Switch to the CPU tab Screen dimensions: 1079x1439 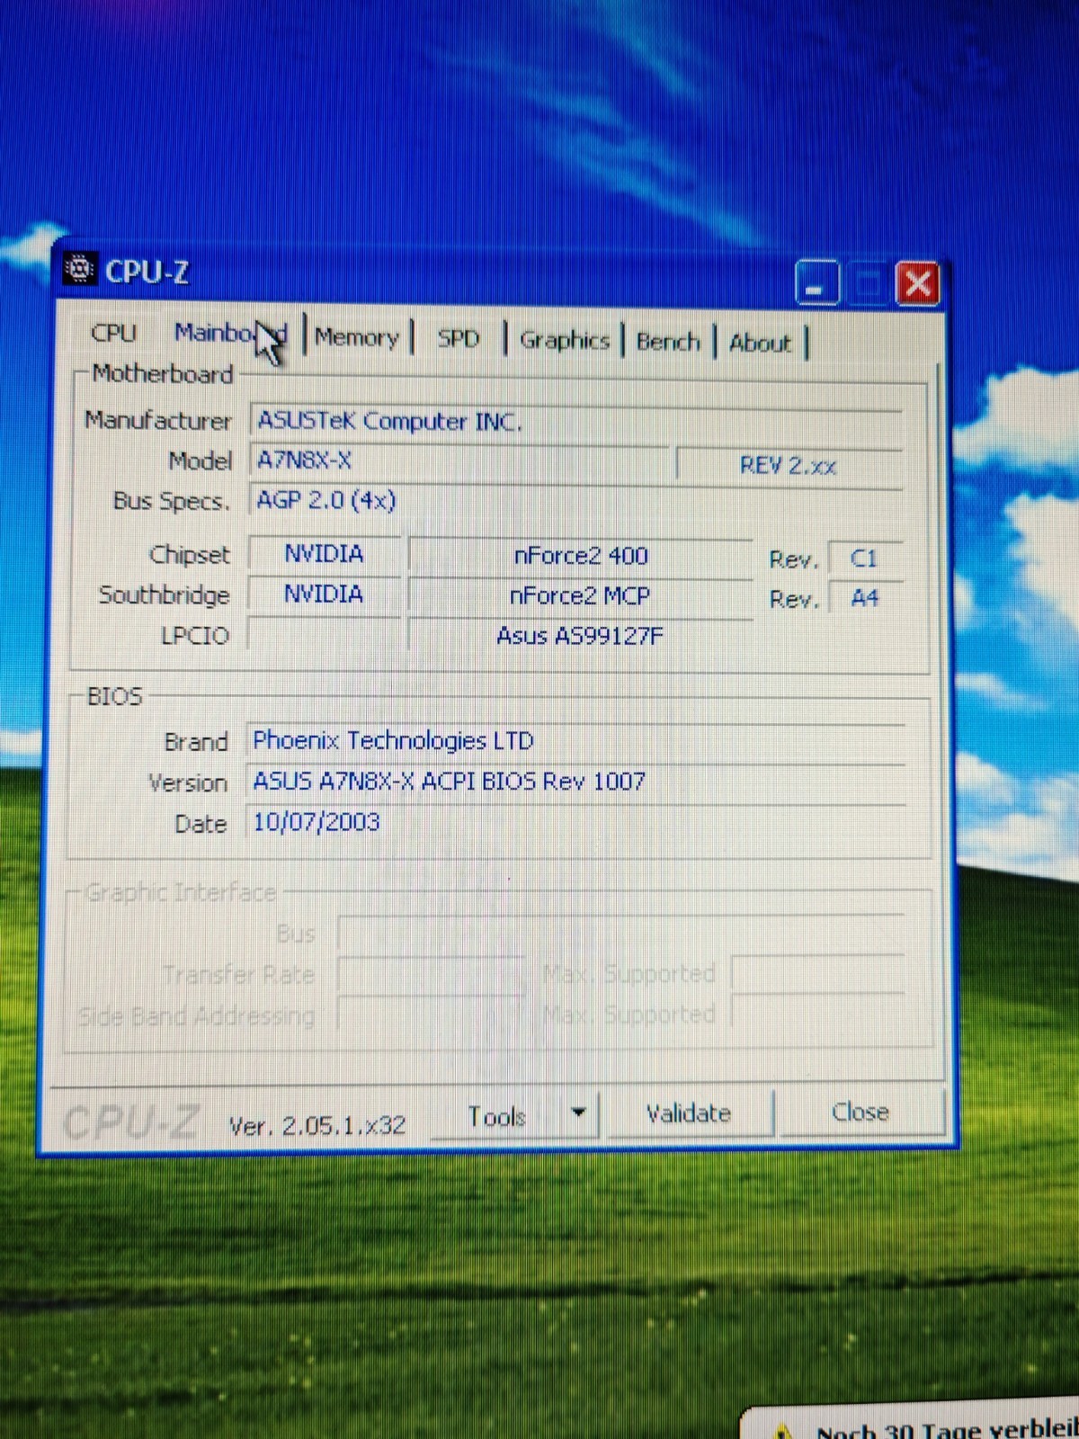[x=113, y=333]
